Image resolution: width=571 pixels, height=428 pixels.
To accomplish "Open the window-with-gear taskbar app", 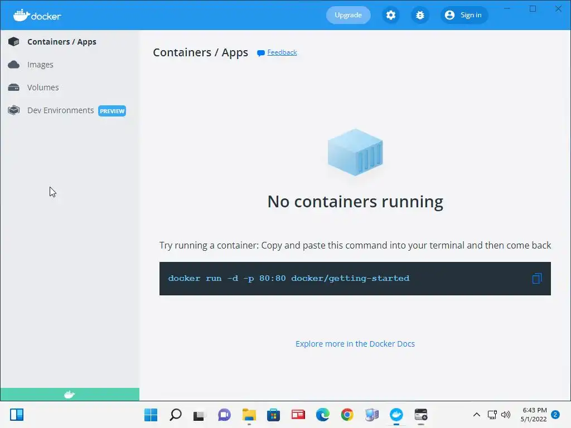I will (421, 415).
